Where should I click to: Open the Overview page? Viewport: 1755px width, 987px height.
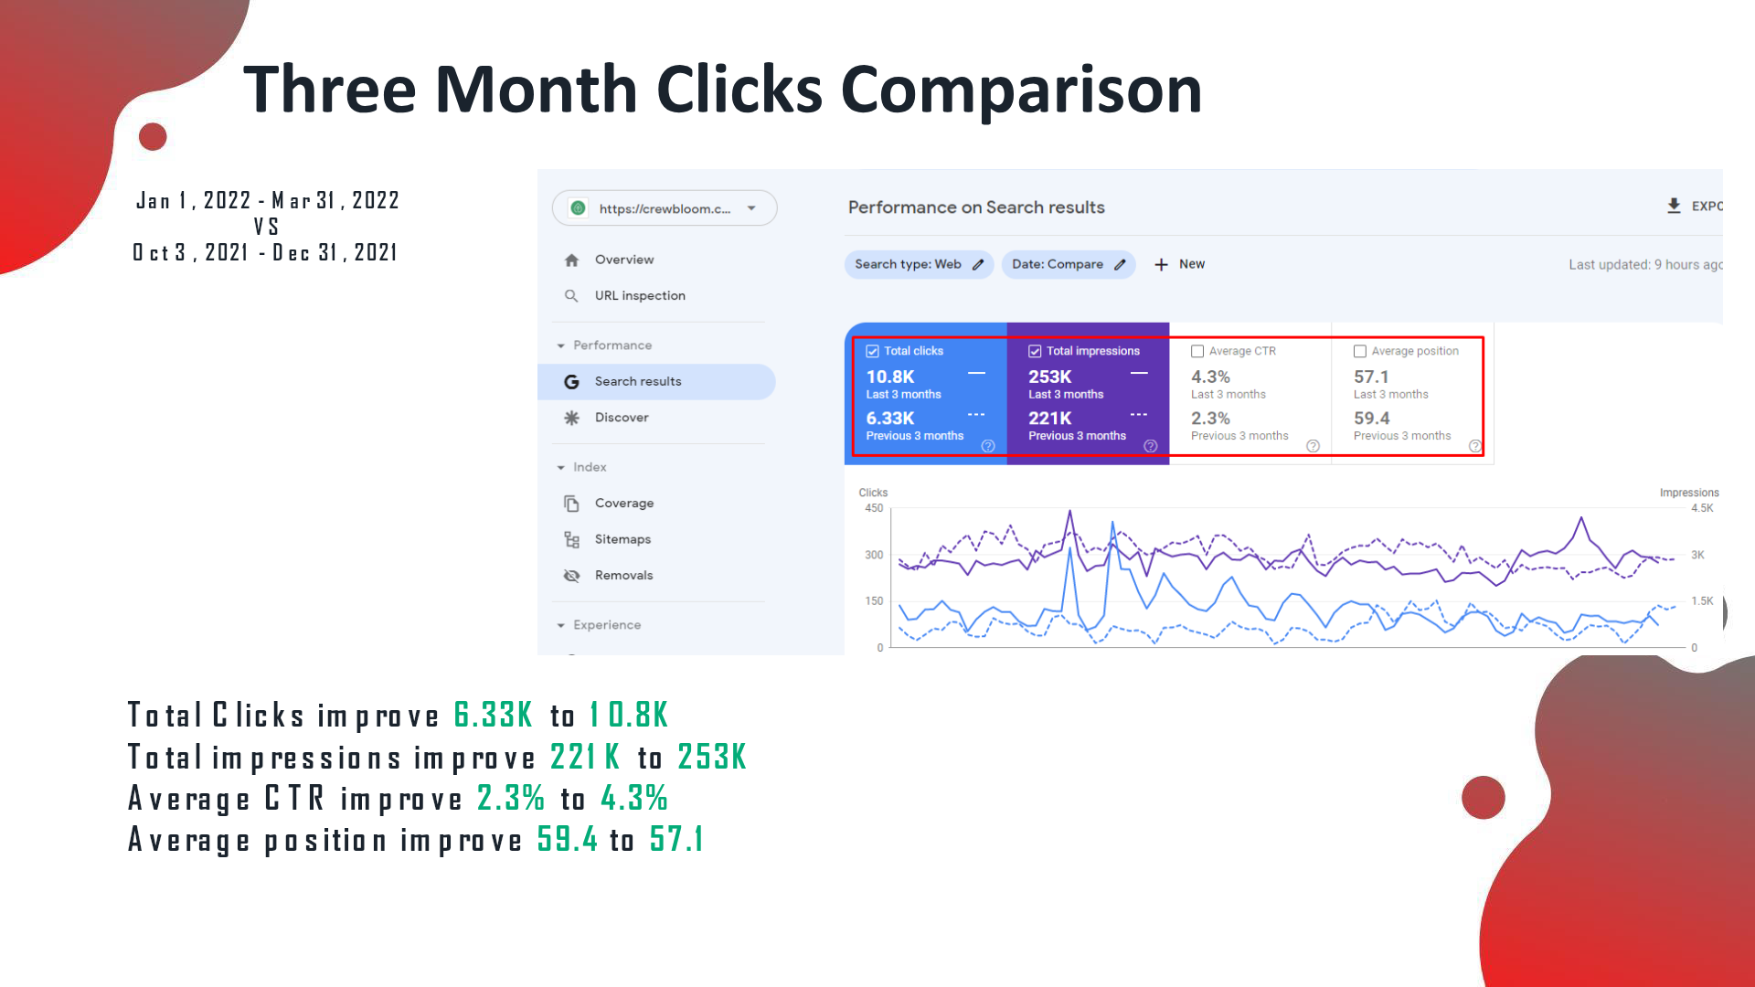pyautogui.click(x=624, y=260)
